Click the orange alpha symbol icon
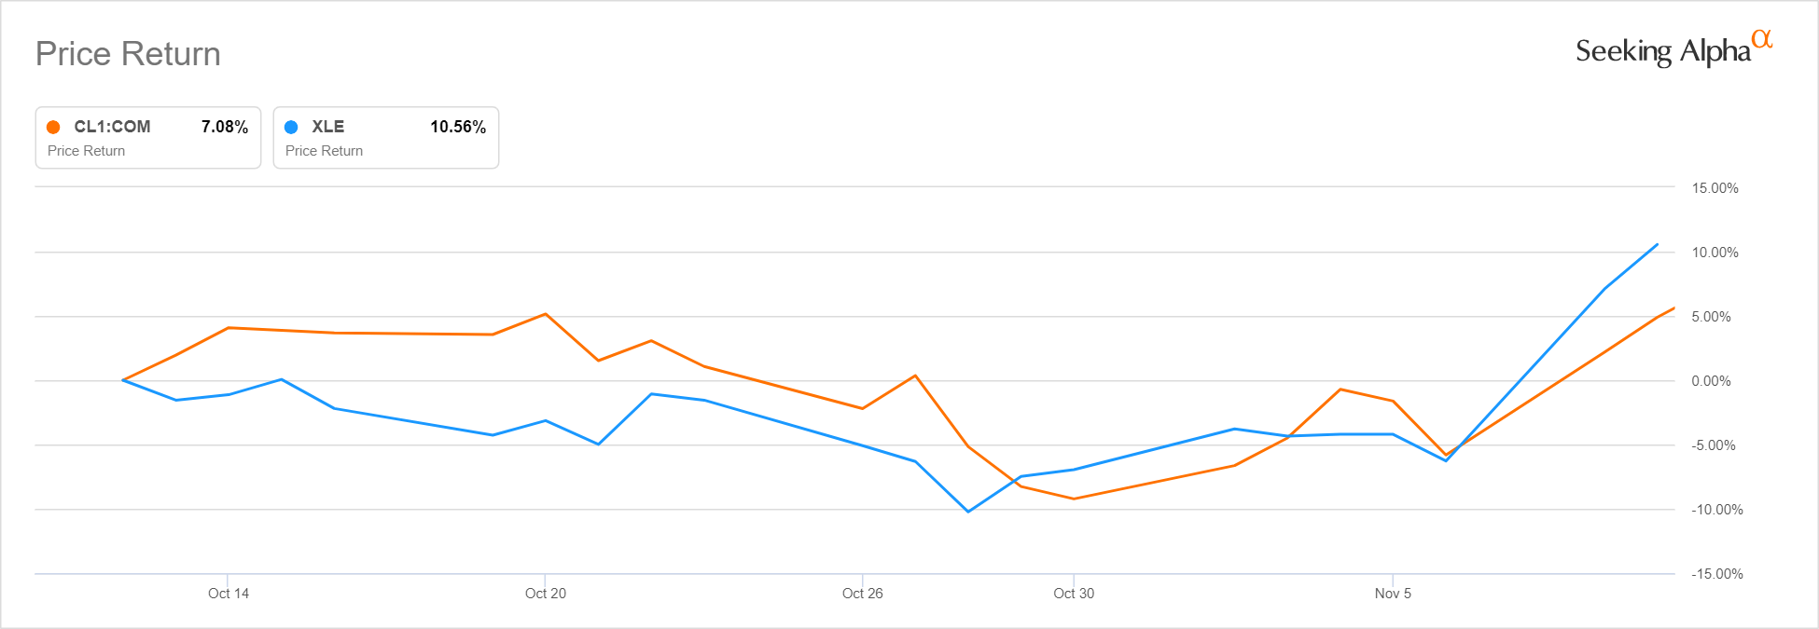 [x=1761, y=39]
